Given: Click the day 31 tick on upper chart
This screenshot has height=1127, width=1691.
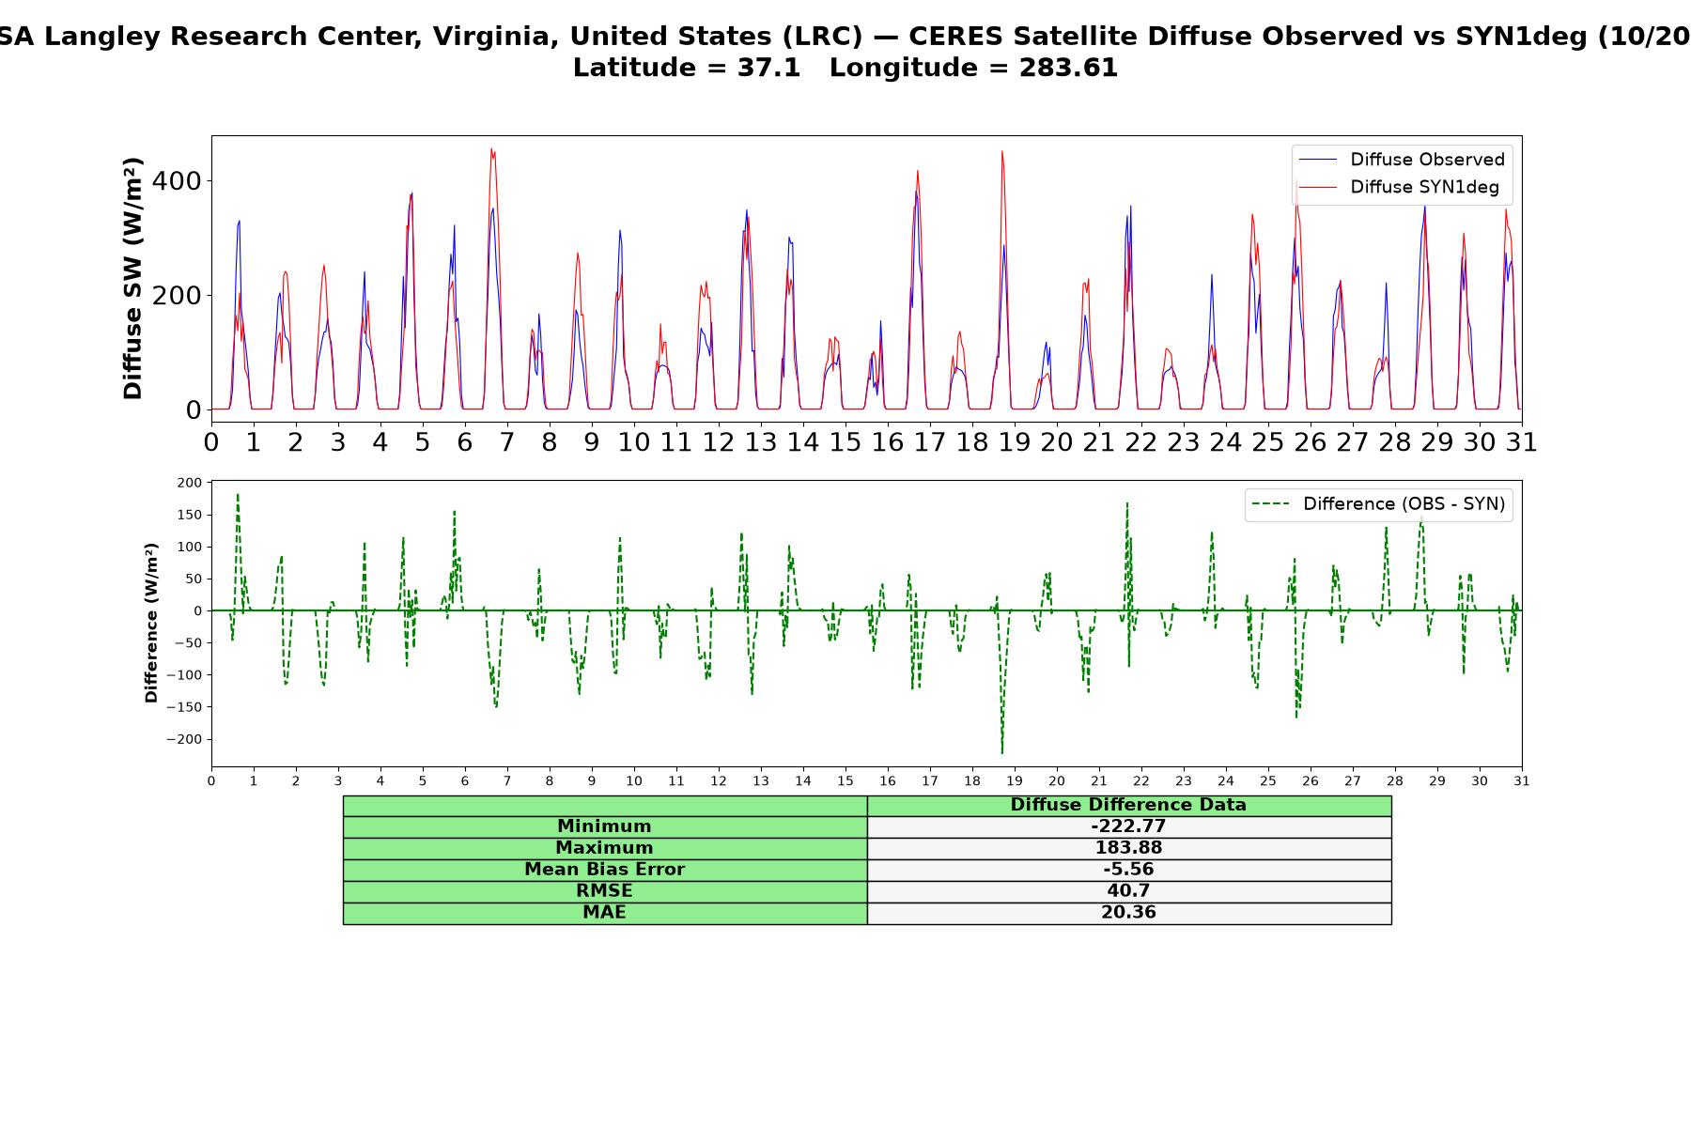Looking at the screenshot, I should coord(1521,441).
